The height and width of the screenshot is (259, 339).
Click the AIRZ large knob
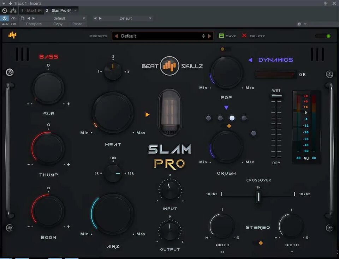[x=113, y=214]
